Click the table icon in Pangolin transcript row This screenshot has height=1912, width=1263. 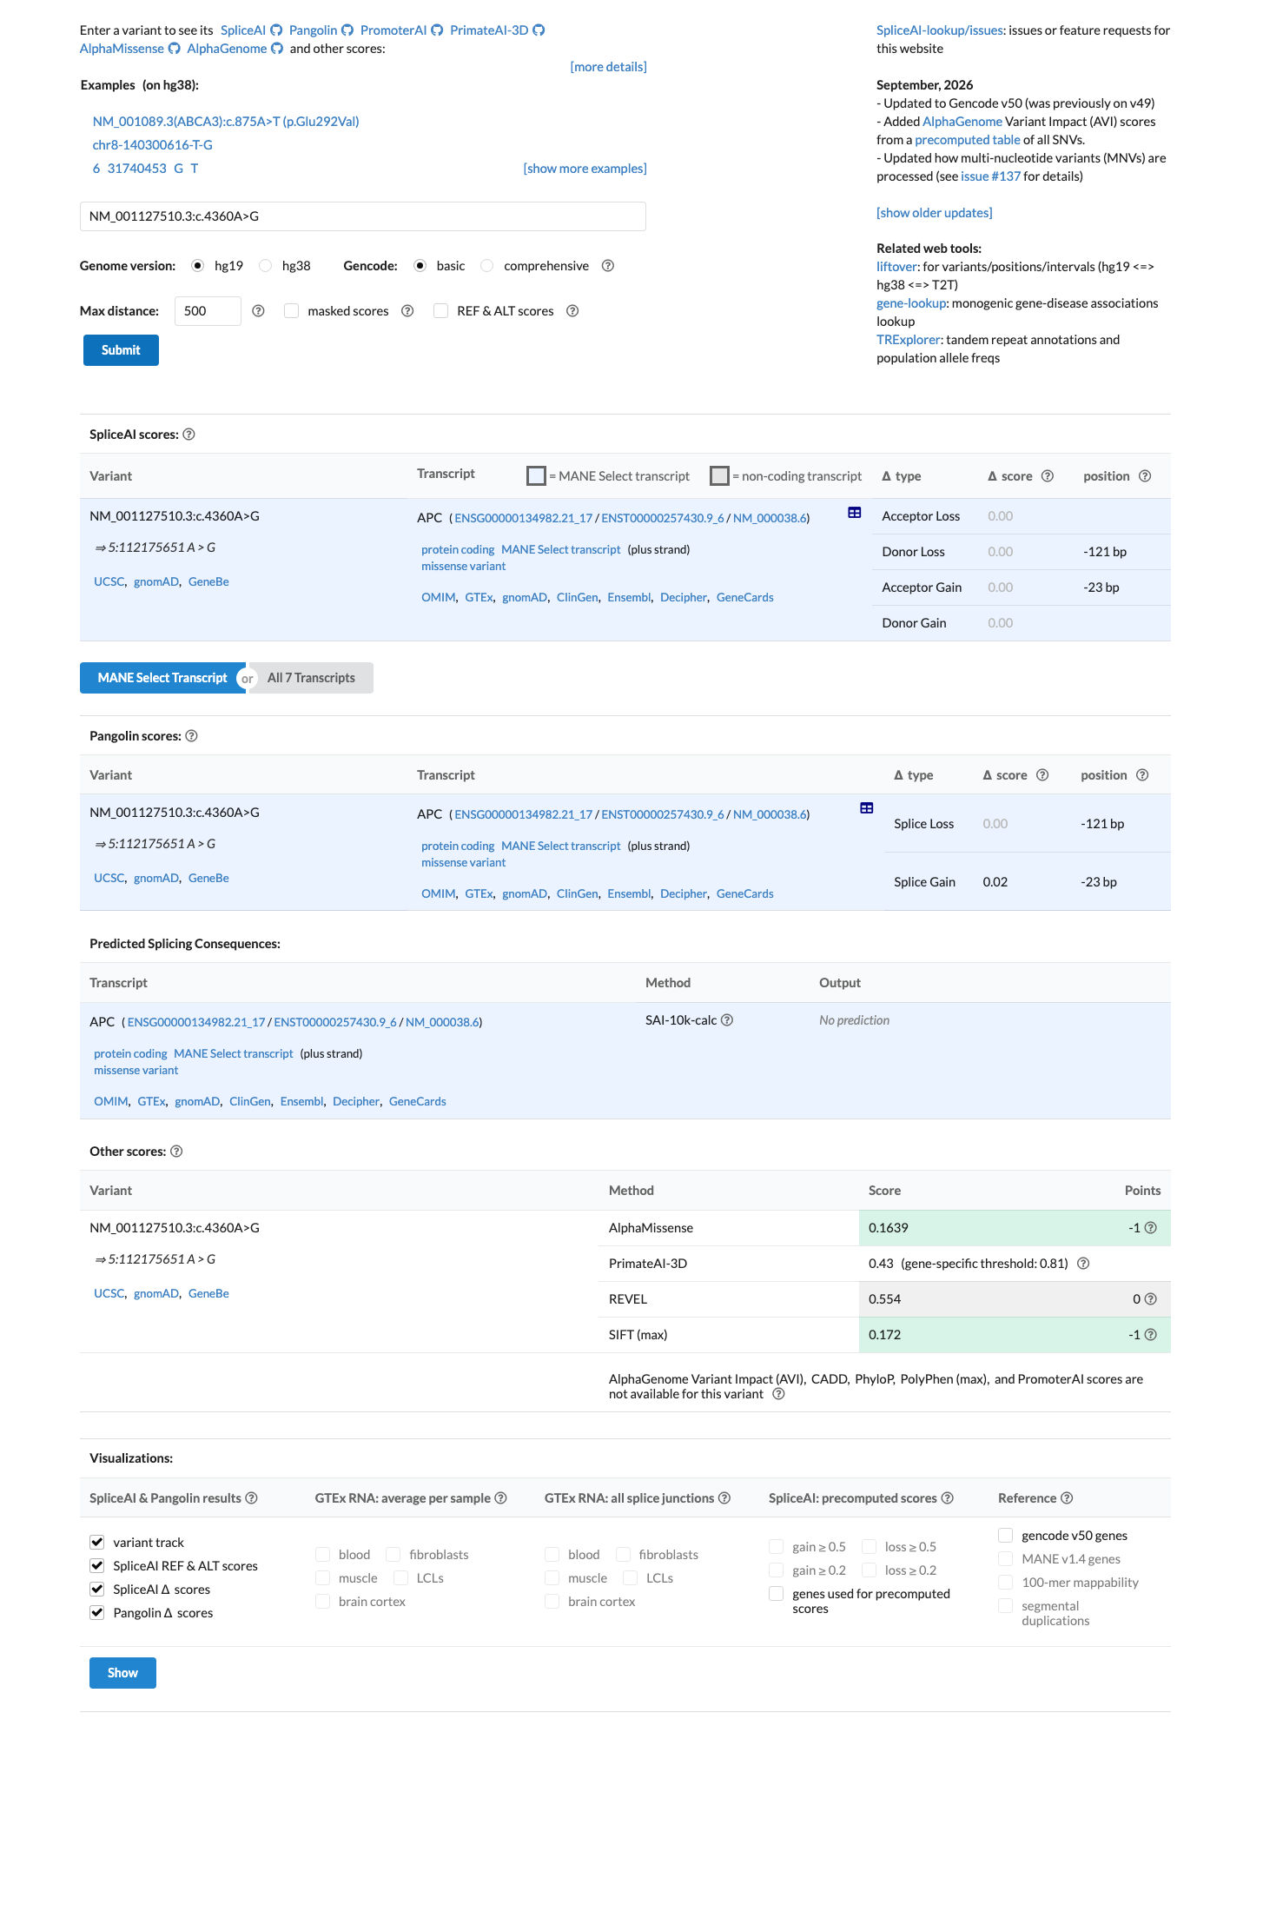pos(867,808)
